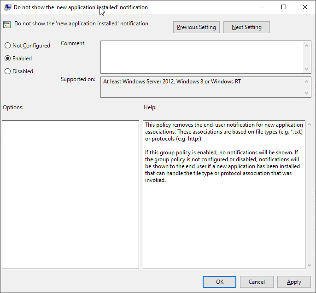Maximize the policy setting window
The width and height of the screenshot is (316, 293).
pos(284,7)
